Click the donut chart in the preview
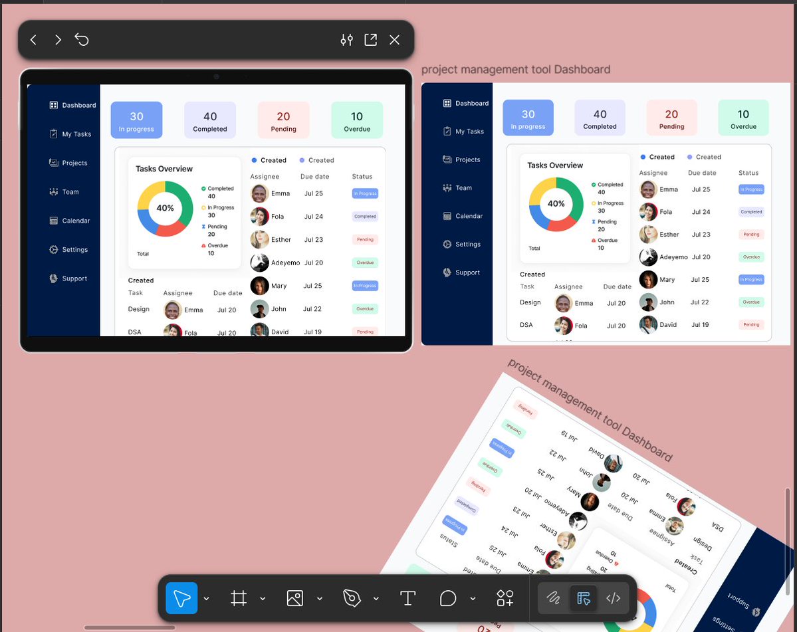The height and width of the screenshot is (632, 797). point(166,208)
